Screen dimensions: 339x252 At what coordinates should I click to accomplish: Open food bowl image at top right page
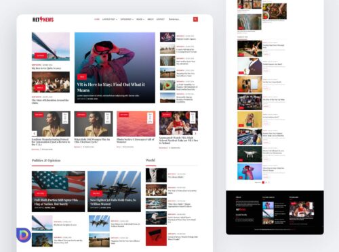(275, 11)
